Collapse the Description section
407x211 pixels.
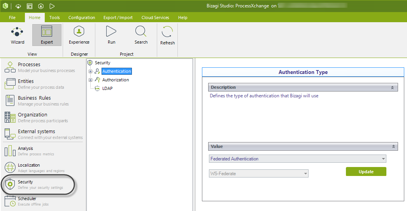pyautogui.click(x=393, y=88)
